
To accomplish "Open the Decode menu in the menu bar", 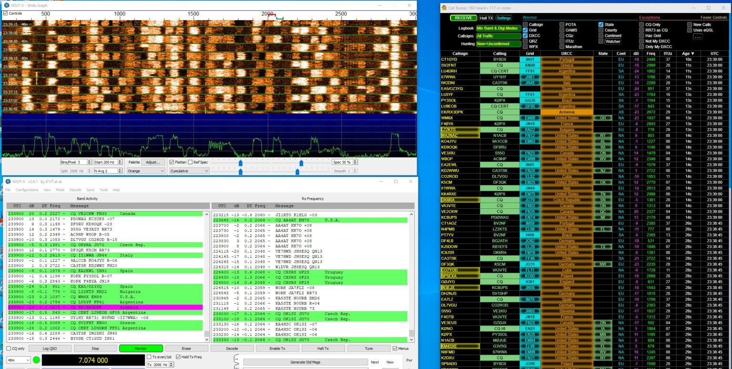I will point(75,190).
